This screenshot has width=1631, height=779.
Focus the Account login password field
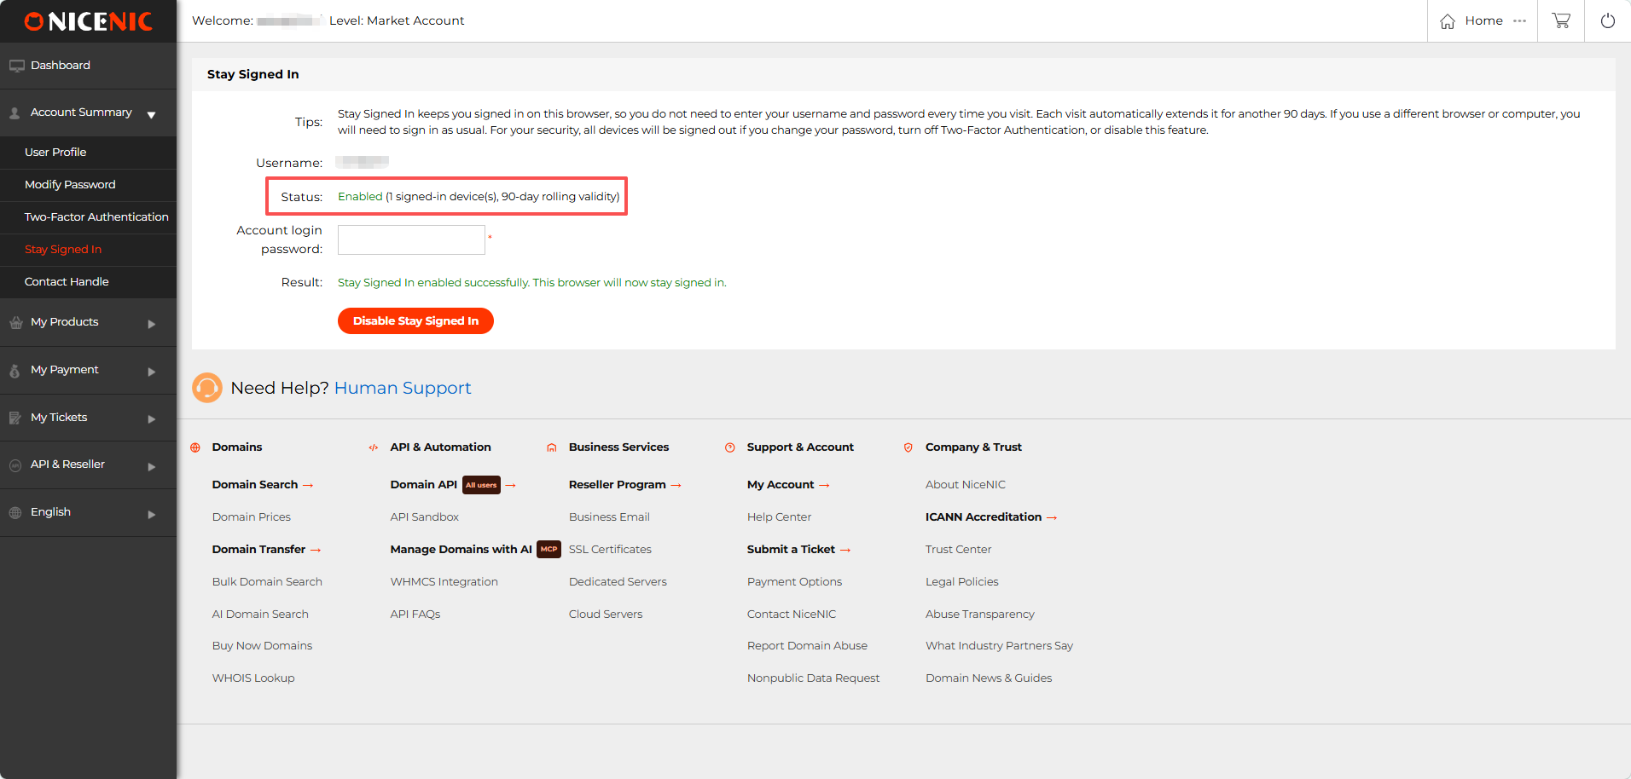pos(411,239)
